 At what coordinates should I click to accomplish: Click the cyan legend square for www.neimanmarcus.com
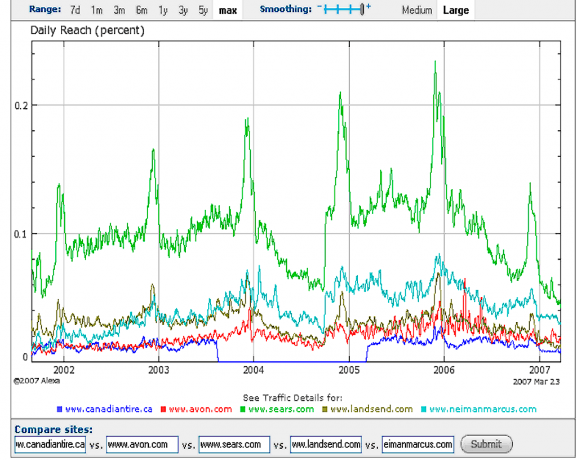[x=424, y=409]
